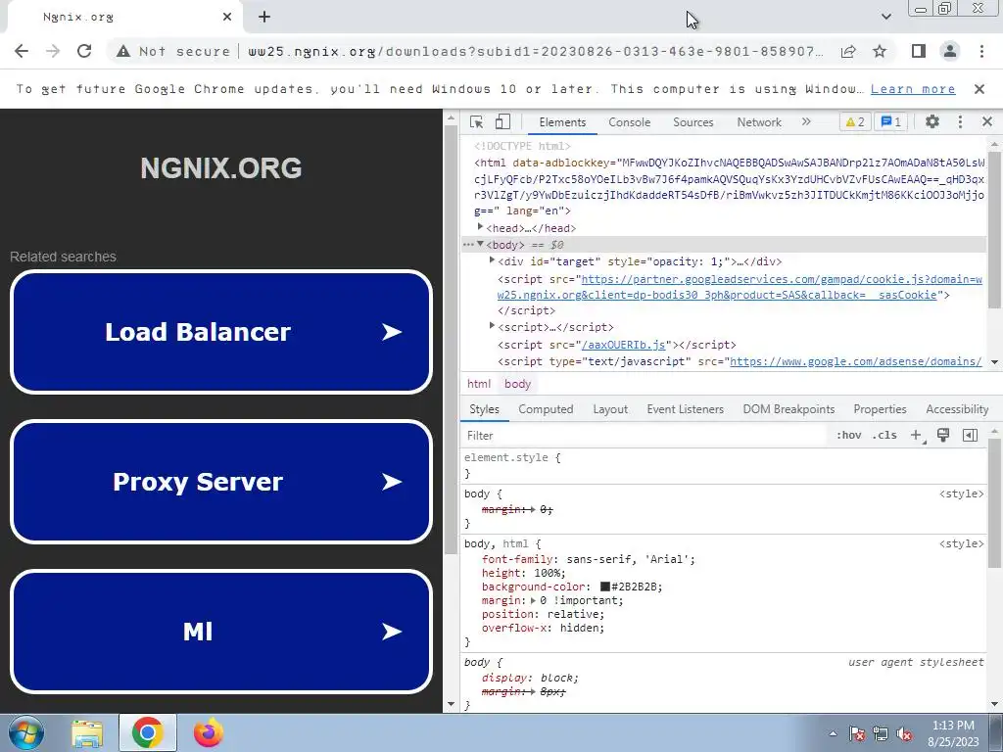Click the Load Balancer search button

(x=221, y=332)
